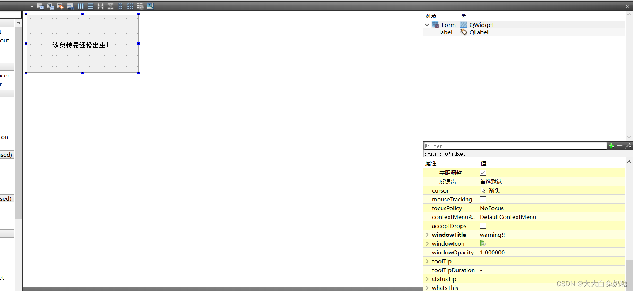
Task: Close the designer panel with the X
Action: click(627, 6)
